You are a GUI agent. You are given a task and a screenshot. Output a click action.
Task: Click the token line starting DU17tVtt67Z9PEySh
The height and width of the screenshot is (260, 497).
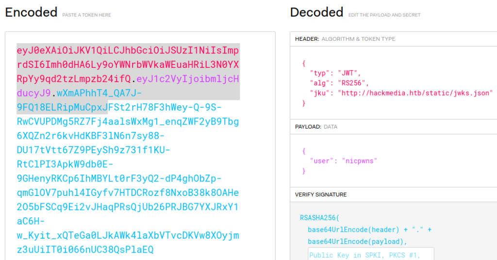tap(94, 150)
